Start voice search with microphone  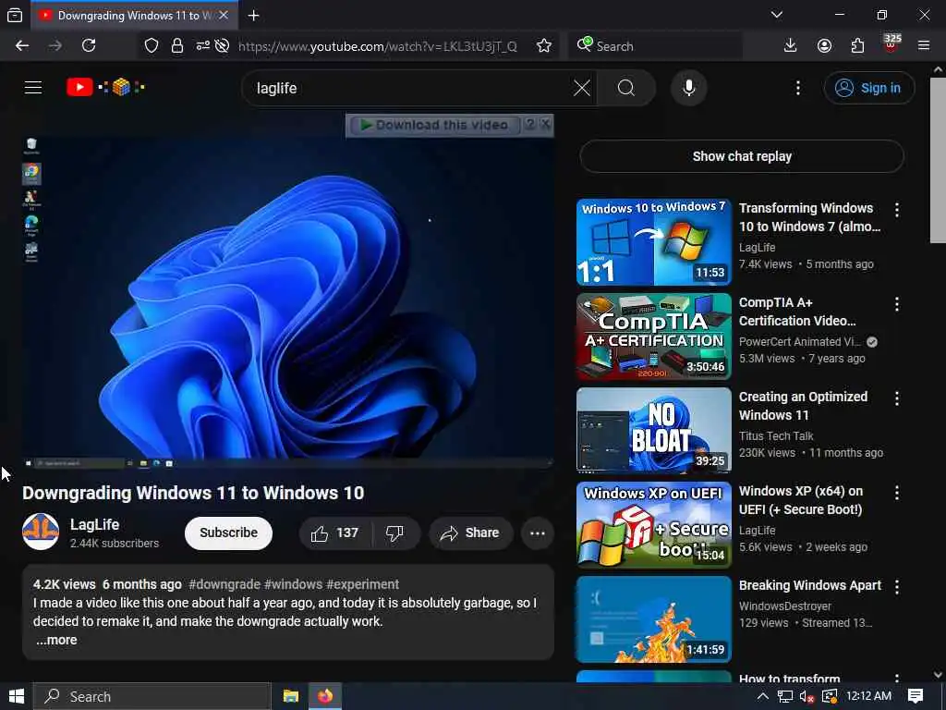click(x=689, y=88)
